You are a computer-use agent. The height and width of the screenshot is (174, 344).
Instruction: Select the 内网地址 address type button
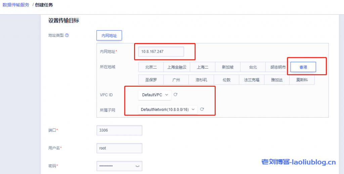109,35
